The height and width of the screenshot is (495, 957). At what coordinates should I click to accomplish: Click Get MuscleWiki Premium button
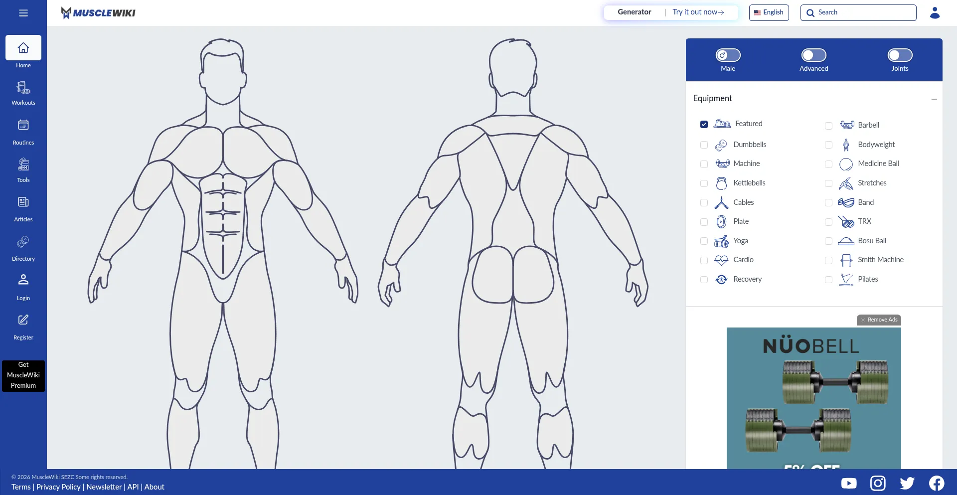point(23,375)
